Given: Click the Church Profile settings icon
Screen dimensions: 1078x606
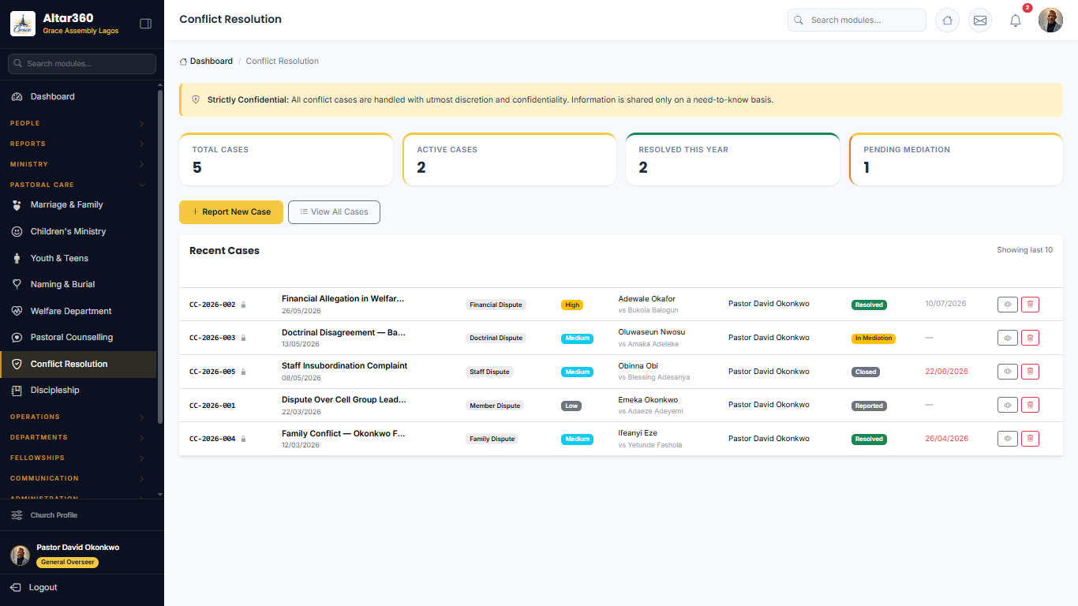Looking at the screenshot, I should 17,515.
